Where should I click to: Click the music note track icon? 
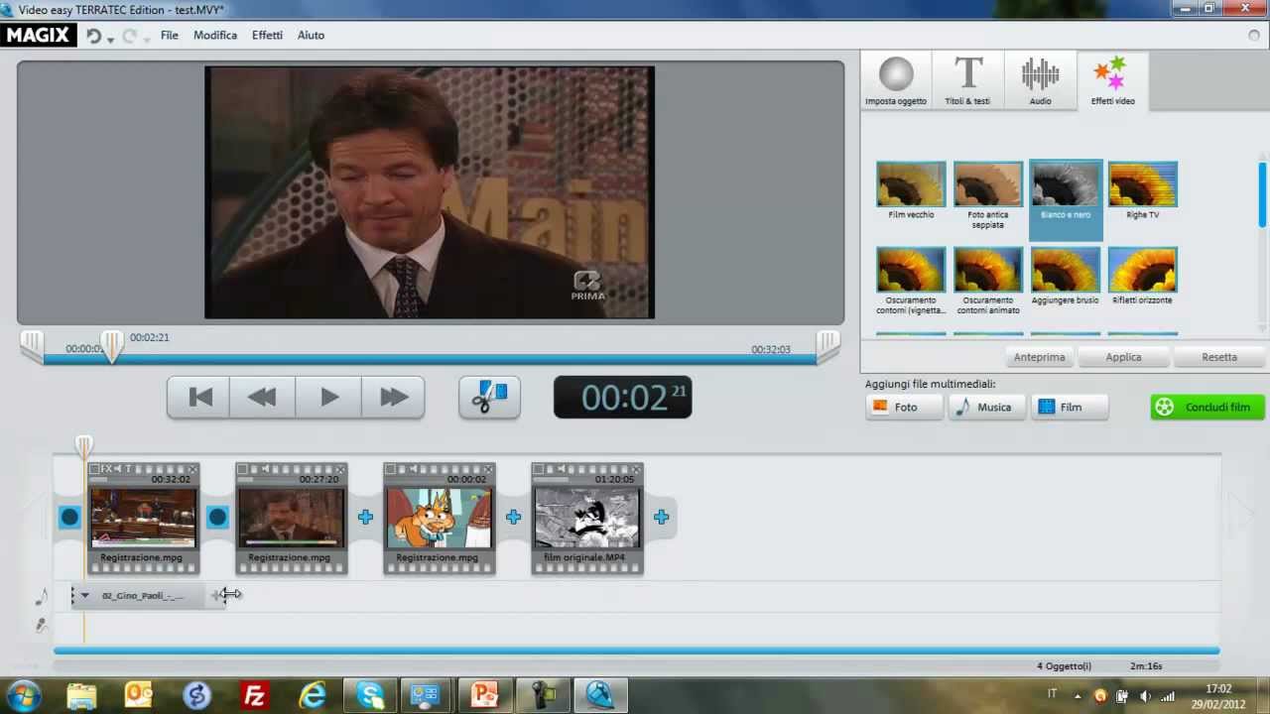pyautogui.click(x=41, y=597)
